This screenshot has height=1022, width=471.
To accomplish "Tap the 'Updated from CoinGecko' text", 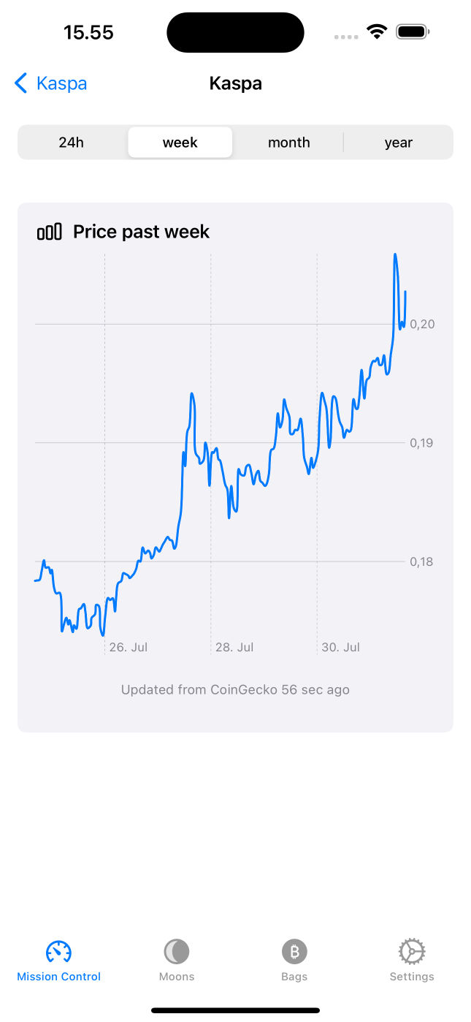I will (235, 689).
